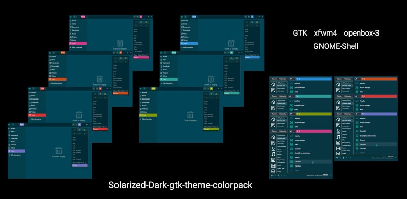Open the highlighted purple menu button in the file manager toolbar

coord(80,125)
